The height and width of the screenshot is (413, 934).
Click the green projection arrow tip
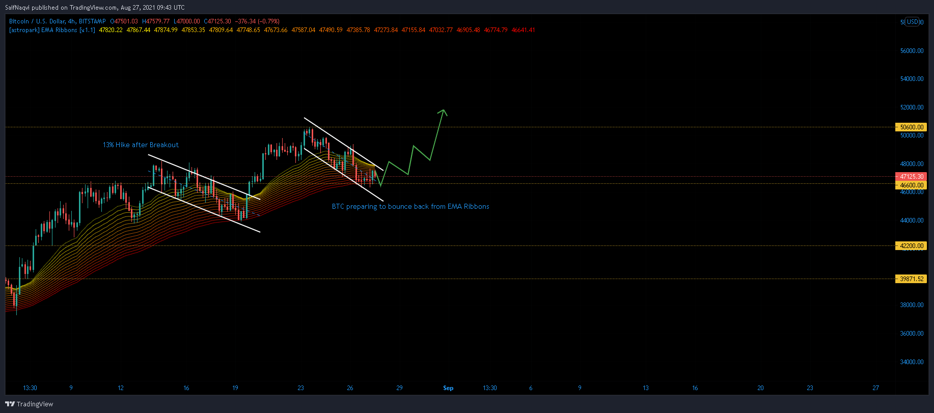(444, 111)
